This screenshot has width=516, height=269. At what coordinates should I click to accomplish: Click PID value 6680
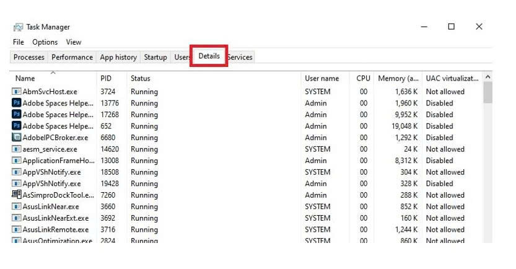click(108, 138)
